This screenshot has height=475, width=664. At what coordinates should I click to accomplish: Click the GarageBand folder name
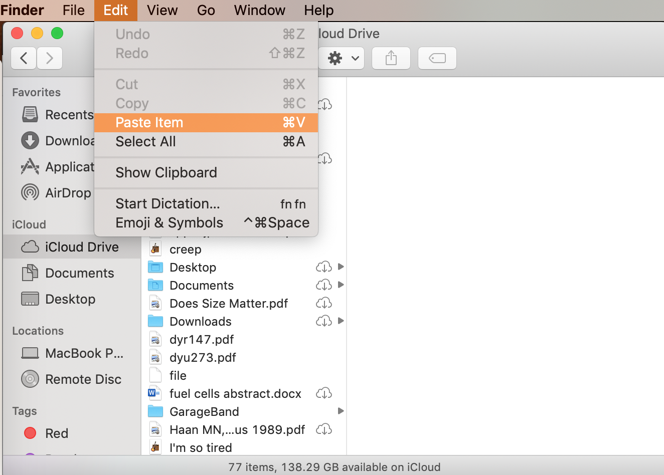click(x=204, y=411)
